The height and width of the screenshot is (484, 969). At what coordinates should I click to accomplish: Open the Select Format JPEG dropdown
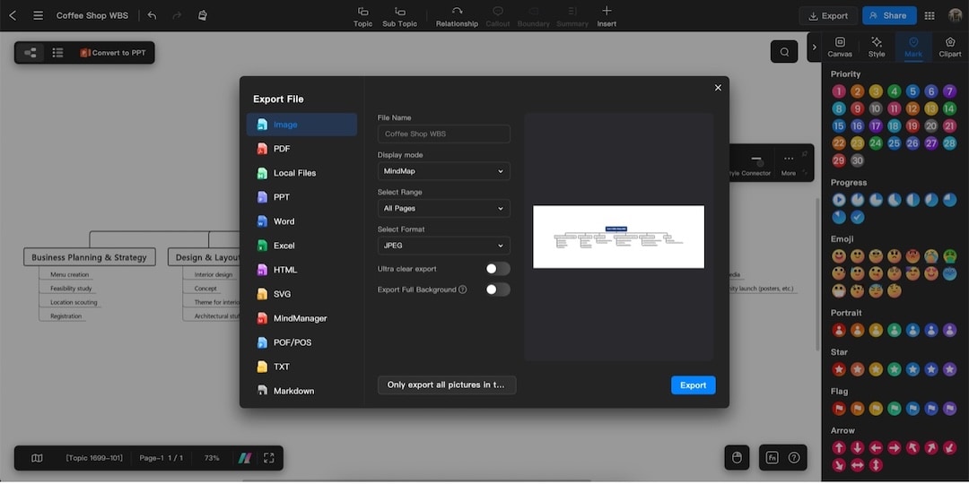click(444, 246)
